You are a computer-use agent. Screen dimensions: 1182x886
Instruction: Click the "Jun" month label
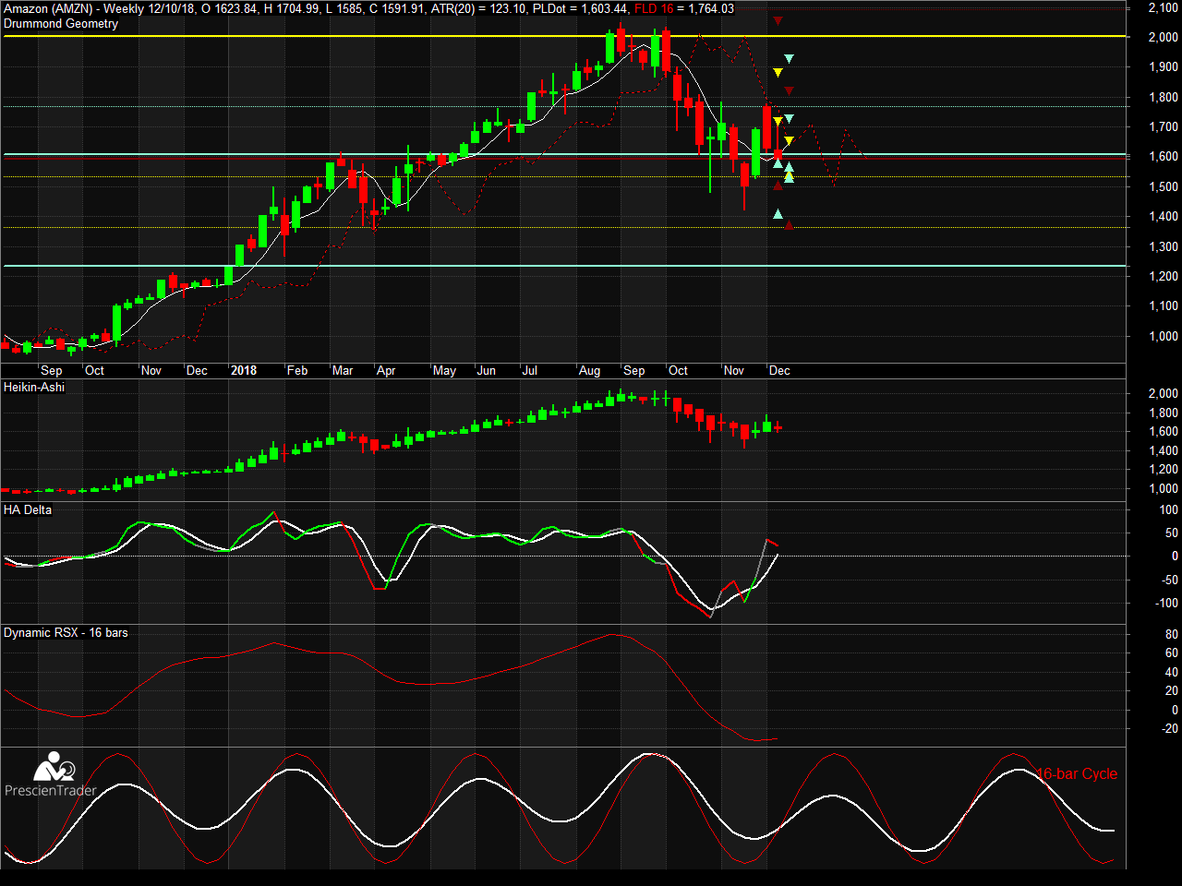click(x=487, y=371)
